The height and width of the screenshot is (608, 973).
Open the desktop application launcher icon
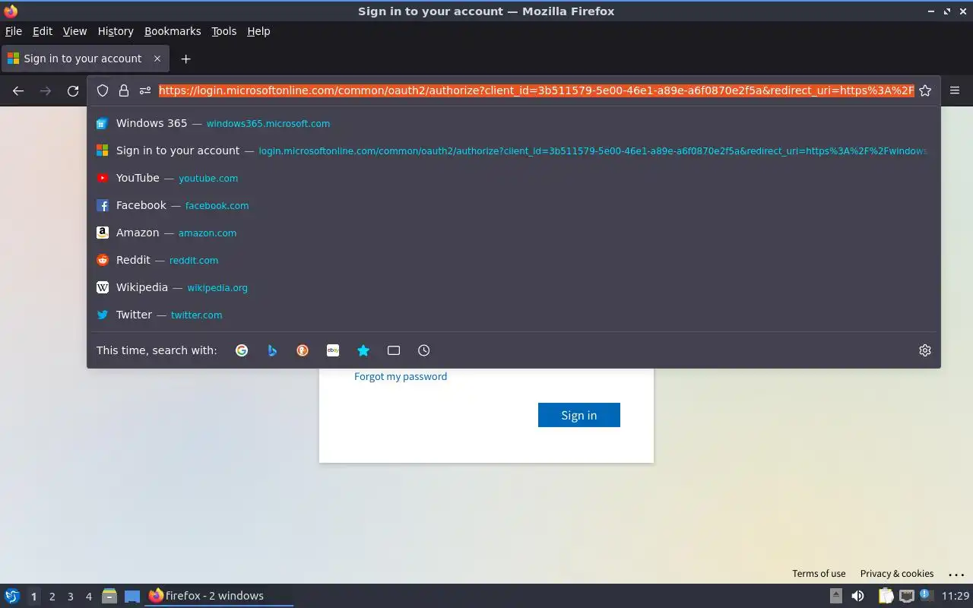(11, 596)
